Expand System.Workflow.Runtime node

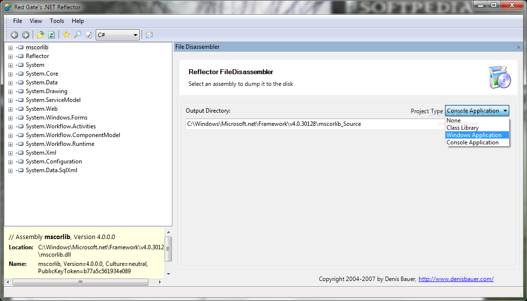coord(10,144)
